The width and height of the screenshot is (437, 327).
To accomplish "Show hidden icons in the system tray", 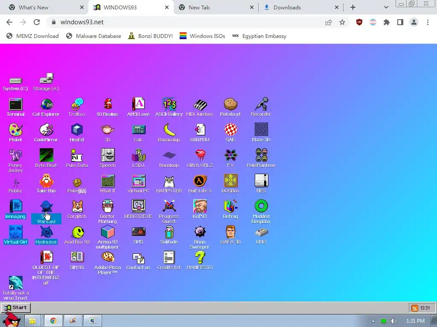I will click(373, 321).
